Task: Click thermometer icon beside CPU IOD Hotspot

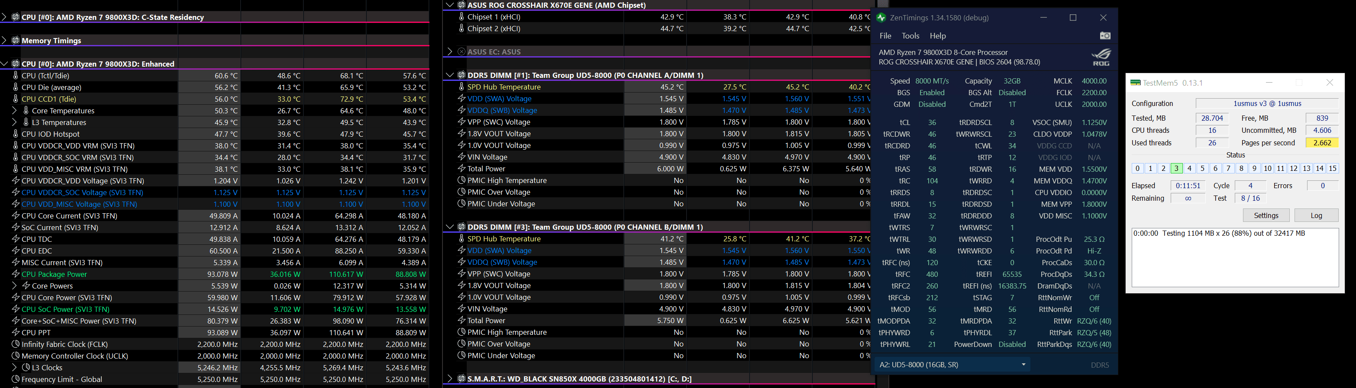Action: pyautogui.click(x=16, y=134)
